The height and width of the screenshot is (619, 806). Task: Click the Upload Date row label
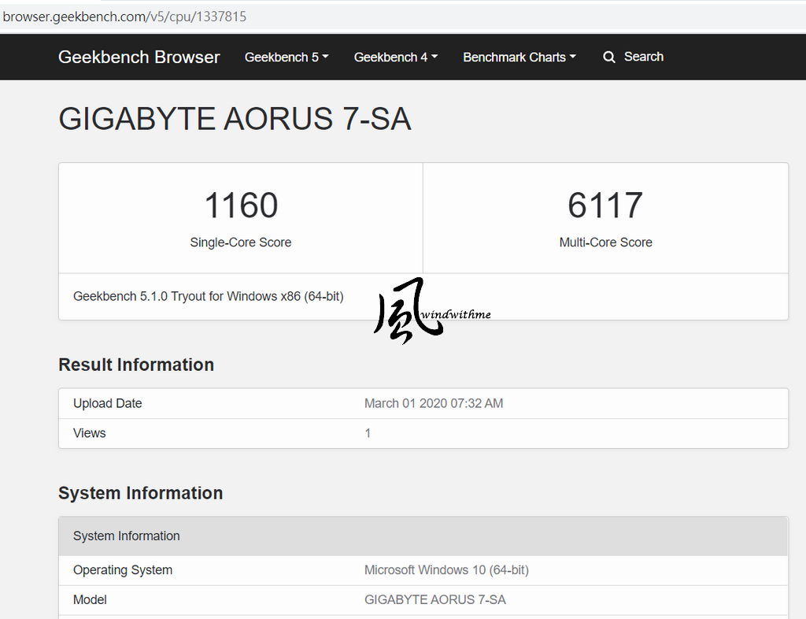point(107,403)
